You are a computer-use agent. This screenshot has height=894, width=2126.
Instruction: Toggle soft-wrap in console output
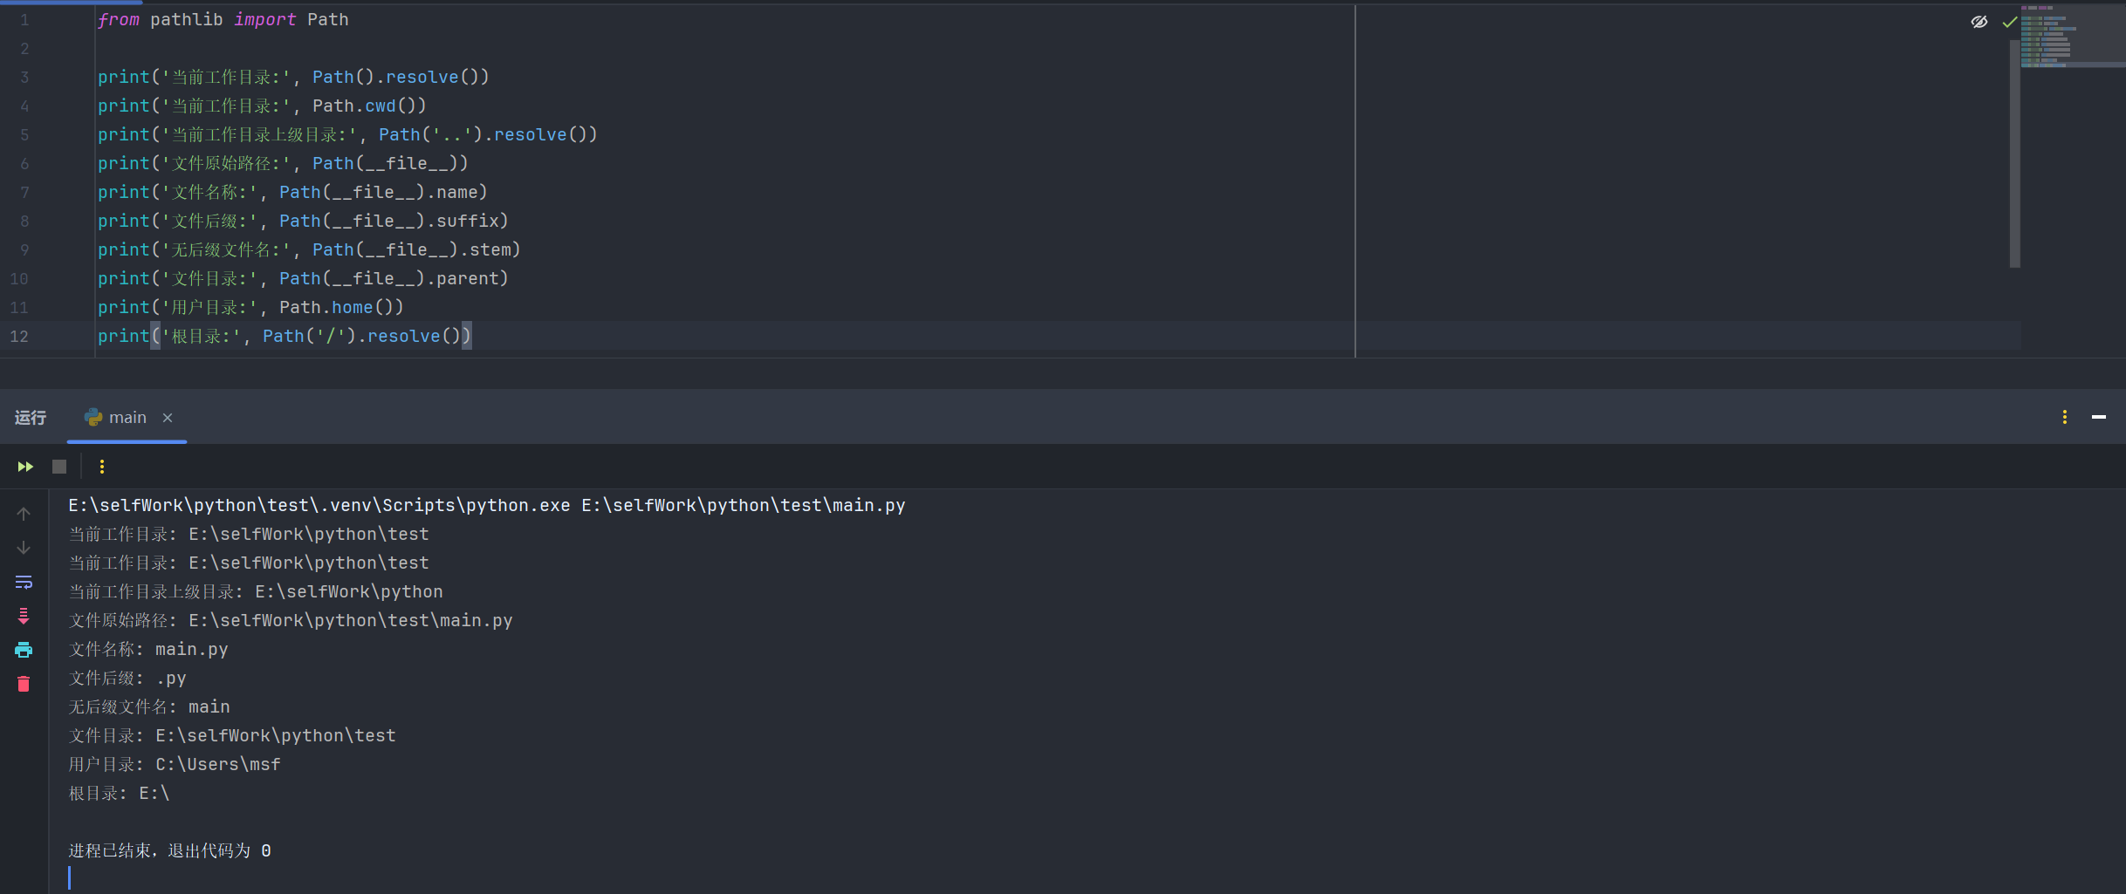(24, 582)
